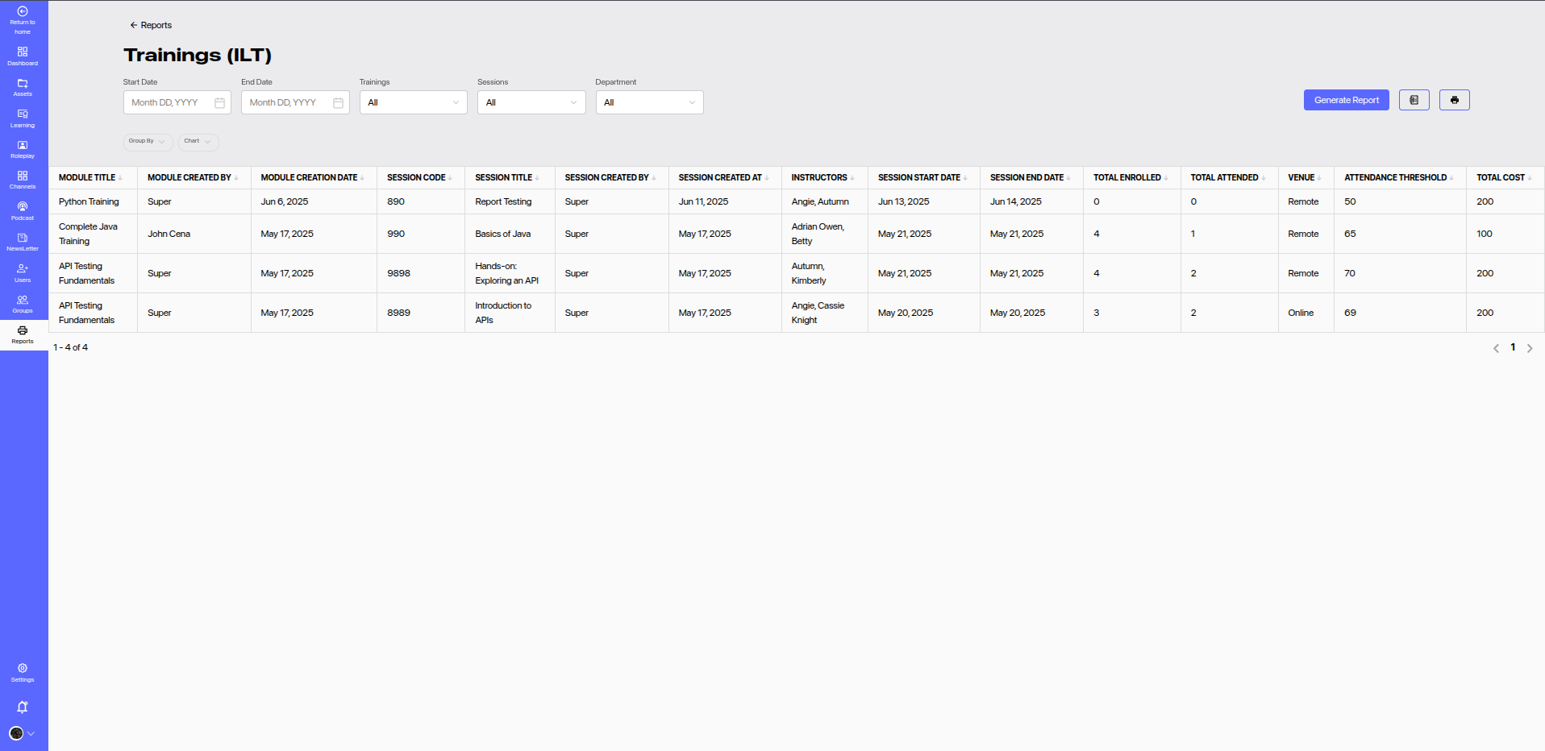Select the NewsLetter sidebar icon
Viewport: 1545px width, 751px height.
tap(23, 241)
